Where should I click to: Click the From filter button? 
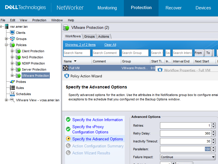[x=200, y=53]
